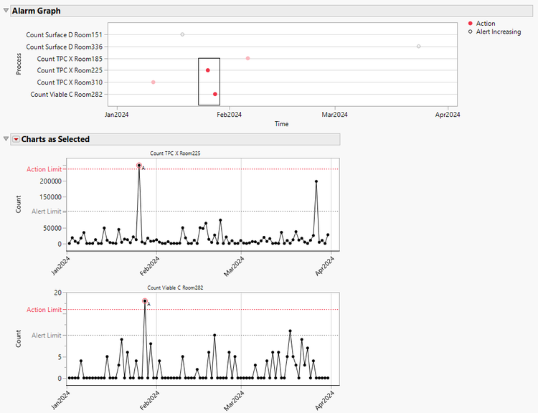Collapse the Charts as Selected gray triangle
The image size is (538, 413).
tap(6, 139)
